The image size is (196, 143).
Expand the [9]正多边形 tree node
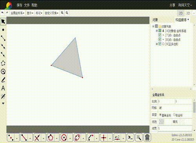(x=156, y=44)
